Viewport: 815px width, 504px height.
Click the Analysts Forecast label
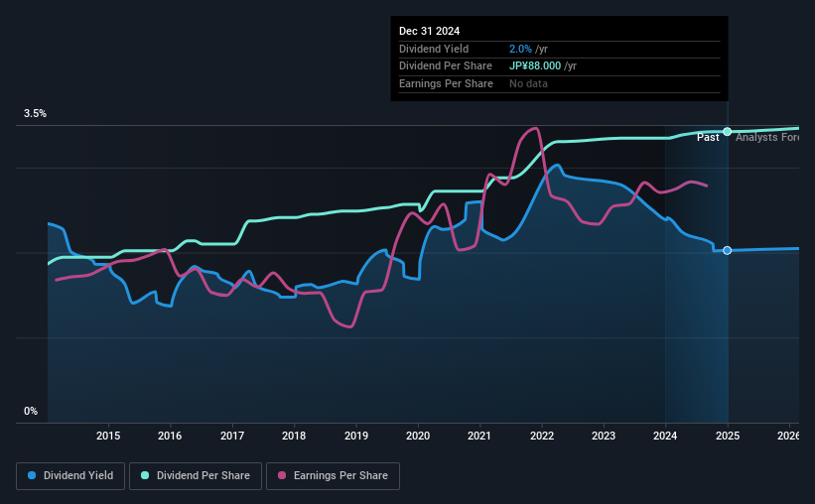click(x=767, y=137)
